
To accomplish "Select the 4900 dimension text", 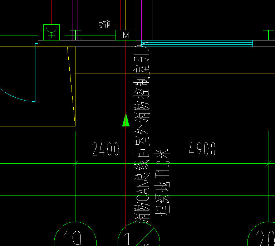I will click(202, 149).
